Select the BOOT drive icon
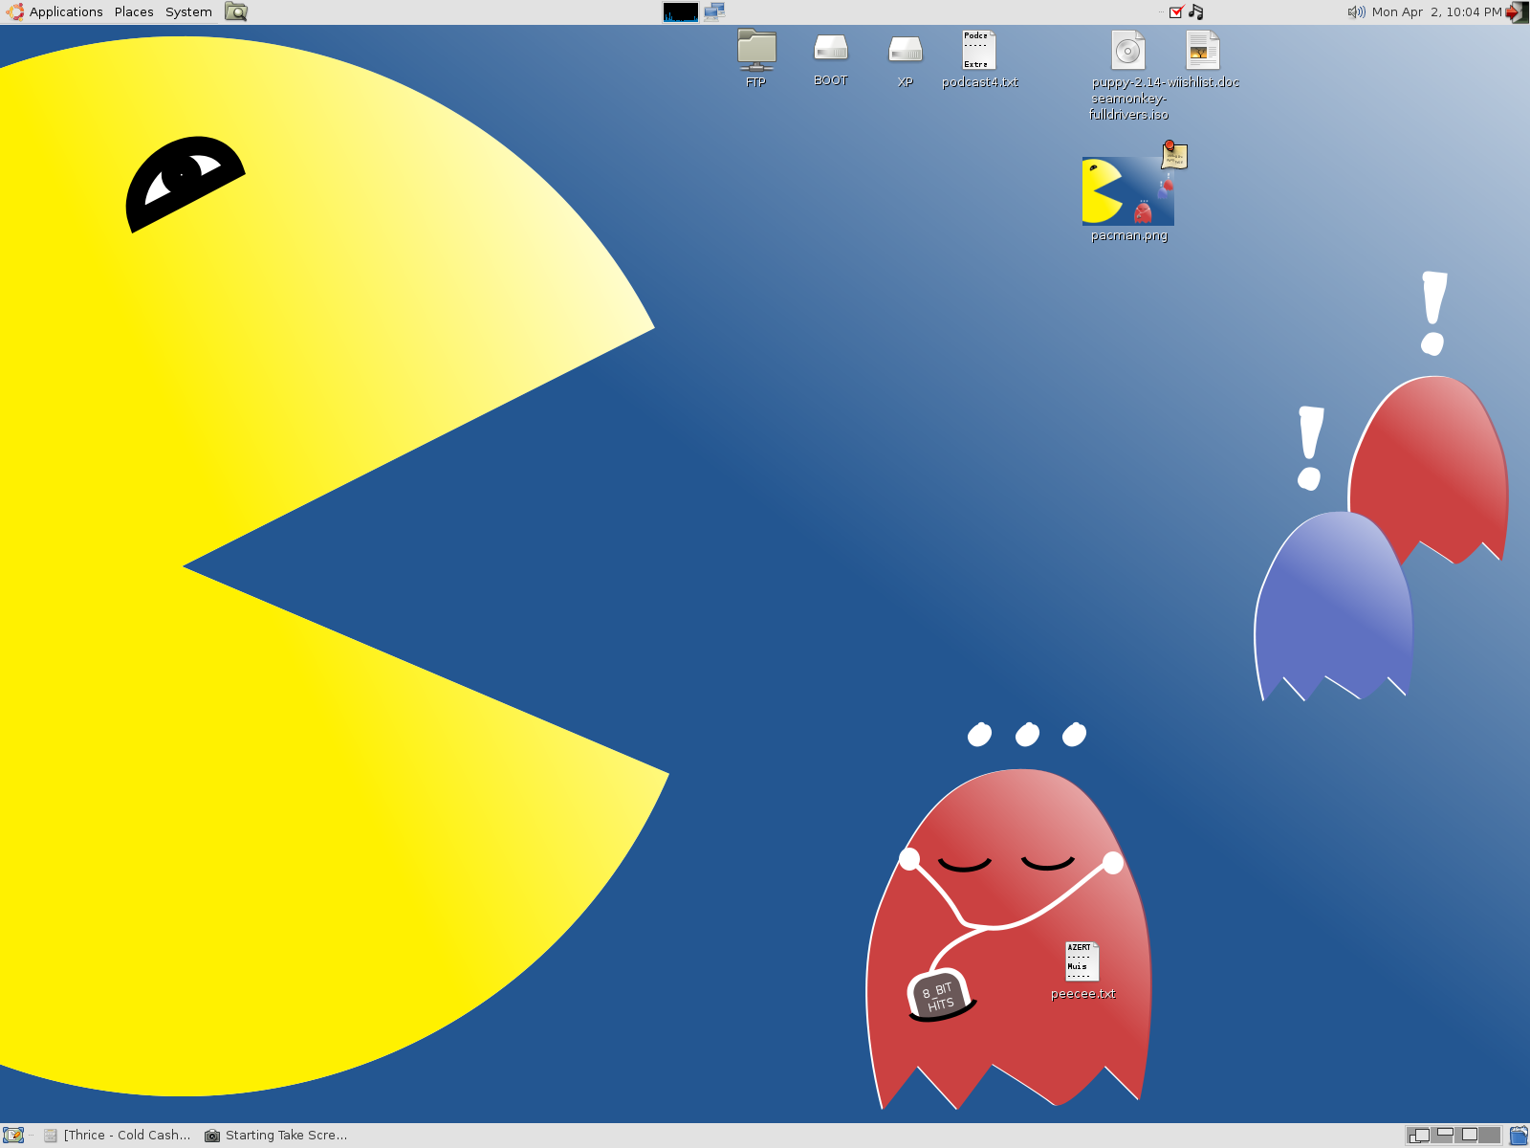Screen dimensions: 1530x1148 click(831, 48)
